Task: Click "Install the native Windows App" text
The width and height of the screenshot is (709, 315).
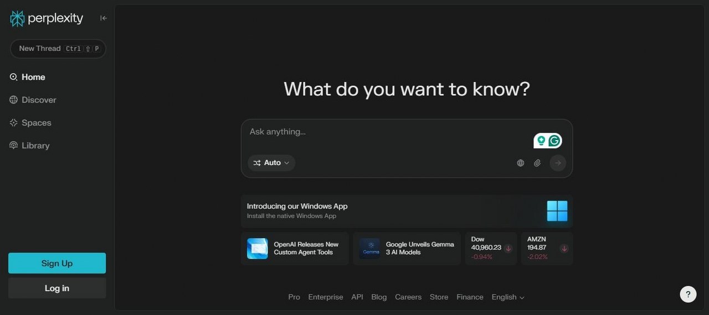Action: 291,216
